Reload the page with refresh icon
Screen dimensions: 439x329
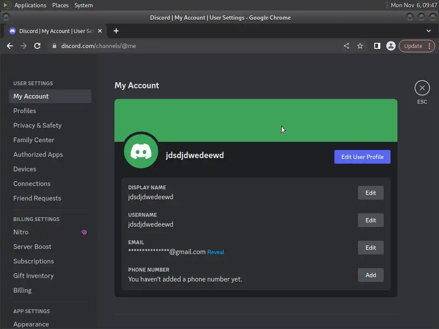(37, 46)
